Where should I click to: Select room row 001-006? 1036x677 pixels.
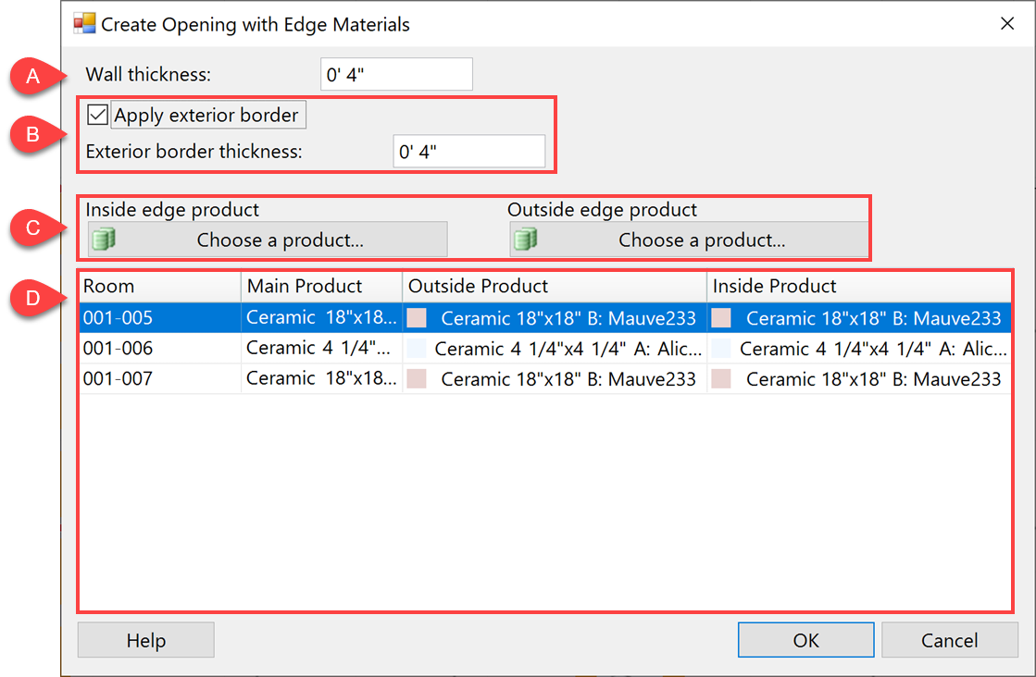coord(545,349)
